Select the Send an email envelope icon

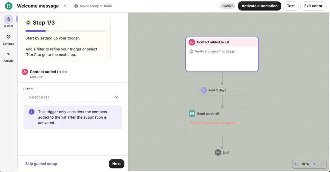point(192,113)
